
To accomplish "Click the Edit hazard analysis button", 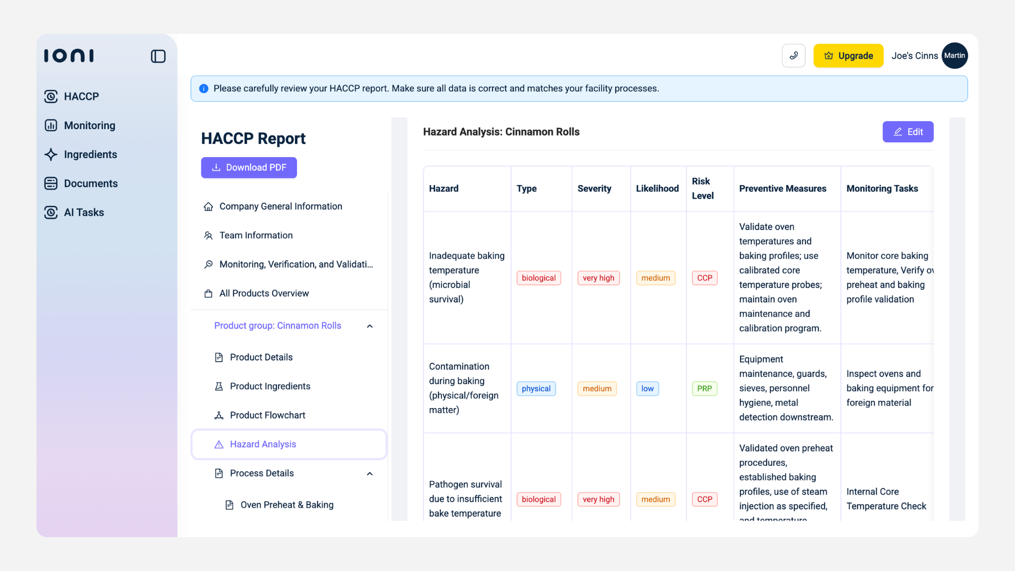I will tap(908, 132).
